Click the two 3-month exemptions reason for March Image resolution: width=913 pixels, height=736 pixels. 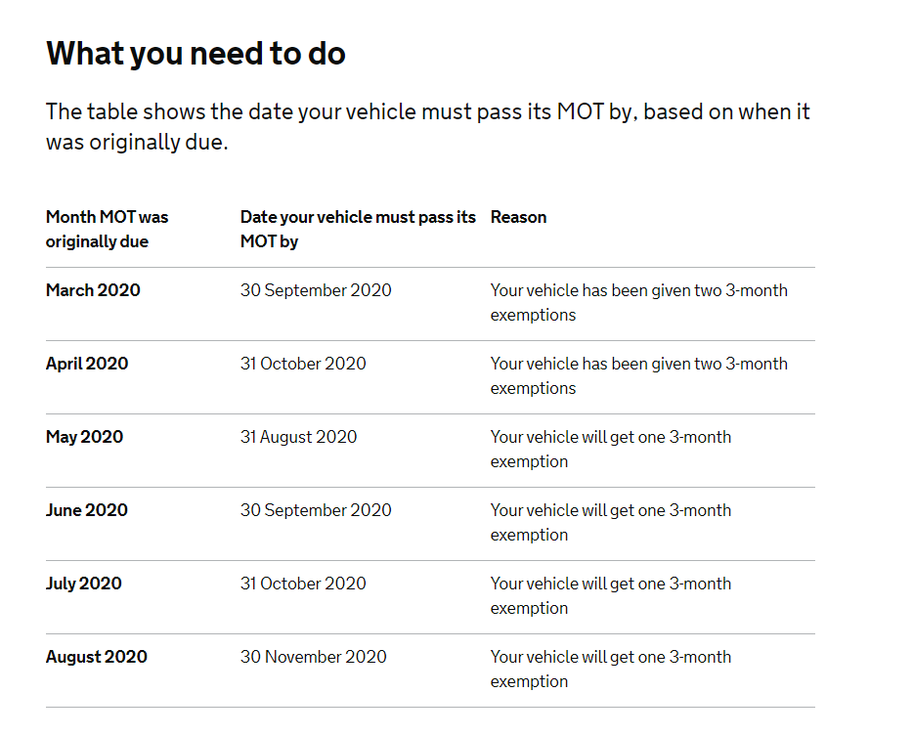[638, 303]
